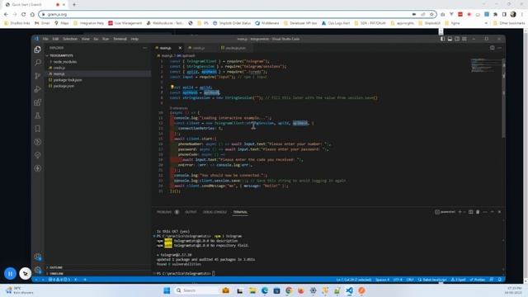Toggle Panel layout button

point(450,39)
